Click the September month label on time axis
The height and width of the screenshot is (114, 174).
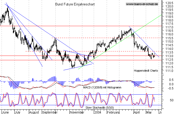(x=49, y=112)
